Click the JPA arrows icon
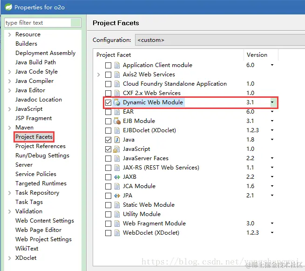This screenshot has height=271, width=305. (x=117, y=196)
